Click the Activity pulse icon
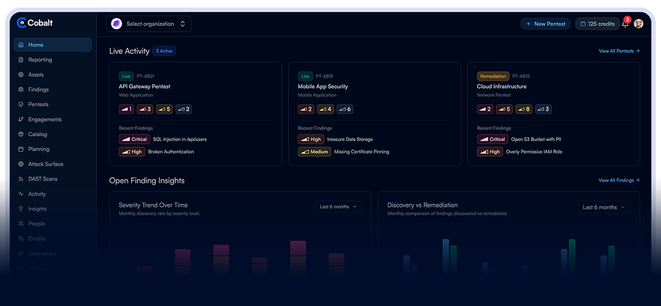 21,194
